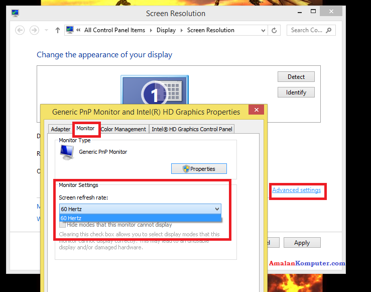The image size is (371, 292).
Task: Click the Identify button
Action: click(x=296, y=92)
